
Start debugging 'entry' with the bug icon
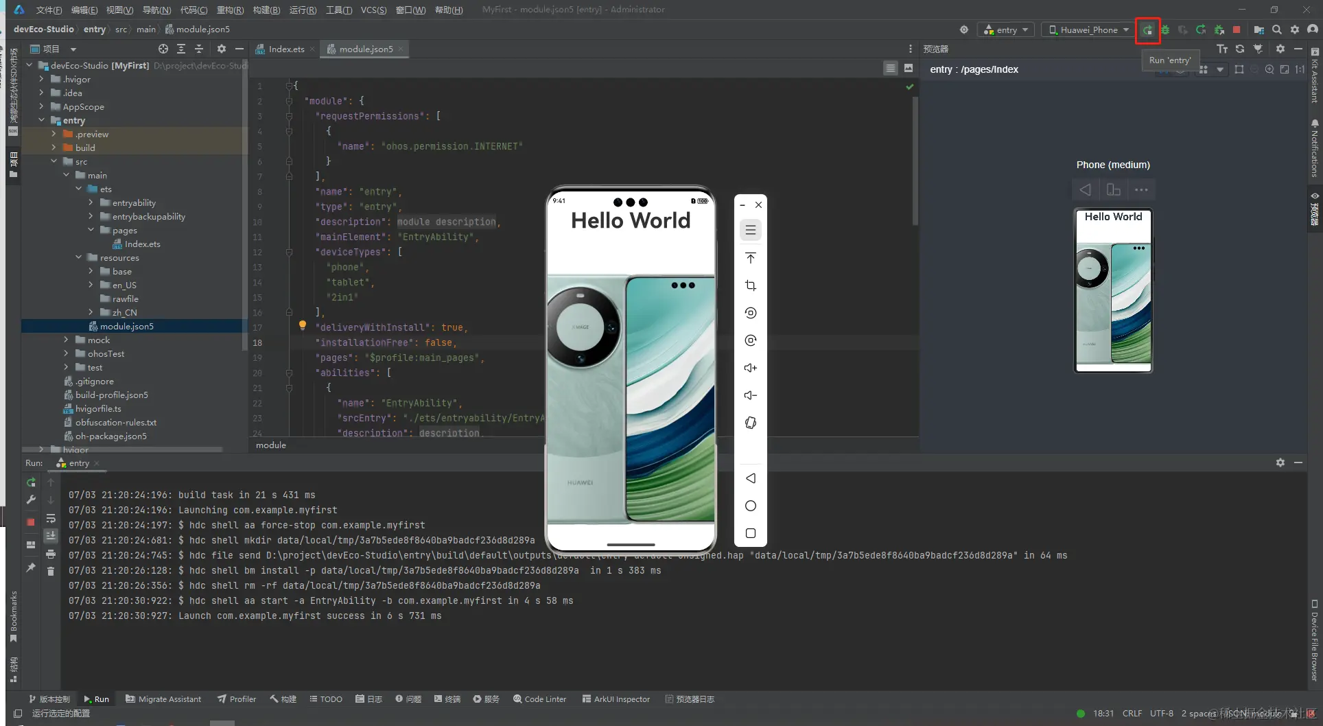[1165, 30]
